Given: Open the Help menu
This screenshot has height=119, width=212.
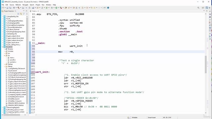Looking at the screenshot, I should 54,5.
